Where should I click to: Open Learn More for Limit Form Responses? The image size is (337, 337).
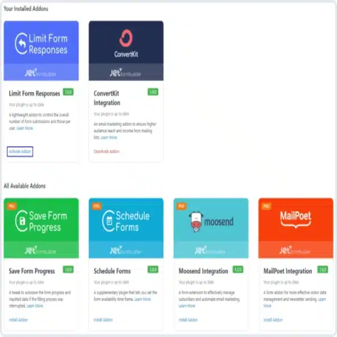(x=25, y=129)
